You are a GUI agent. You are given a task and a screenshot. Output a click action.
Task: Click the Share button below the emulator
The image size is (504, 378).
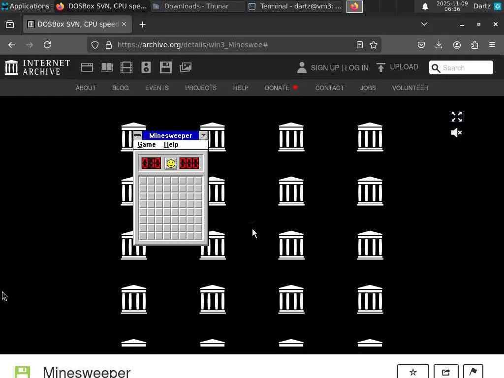pyautogui.click(x=446, y=372)
